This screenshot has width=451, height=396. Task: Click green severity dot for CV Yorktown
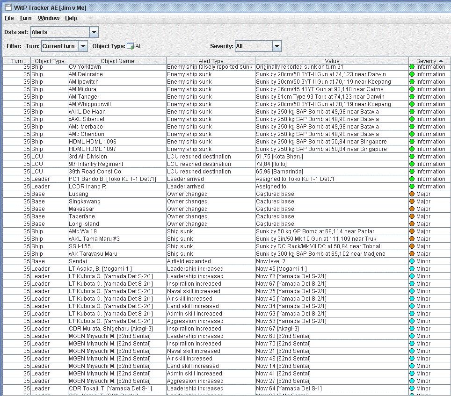[x=412, y=67]
